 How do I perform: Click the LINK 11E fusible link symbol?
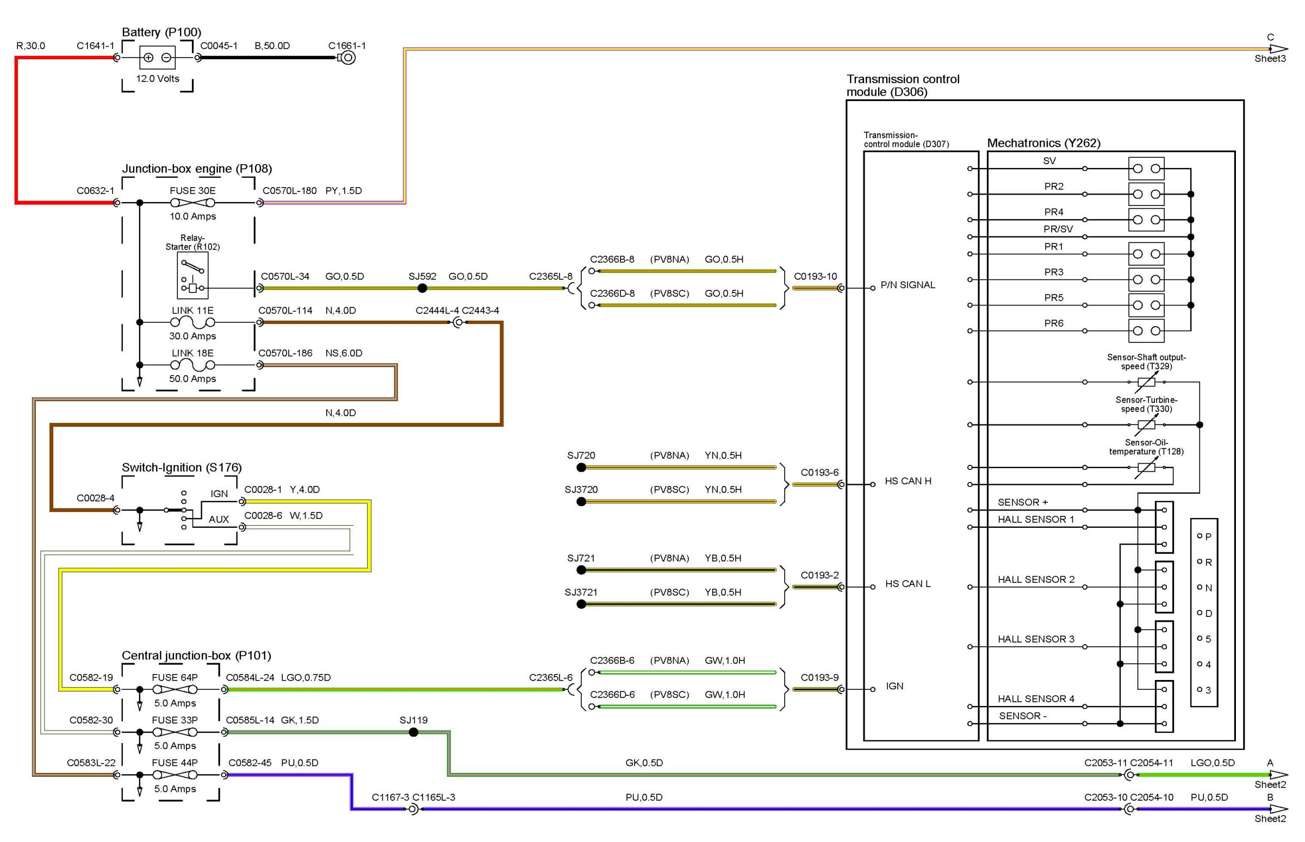pos(192,322)
